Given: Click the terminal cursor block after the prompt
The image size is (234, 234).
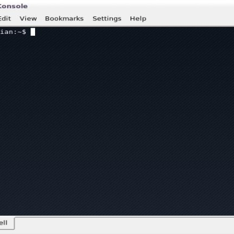Looking at the screenshot, I should point(33,32).
